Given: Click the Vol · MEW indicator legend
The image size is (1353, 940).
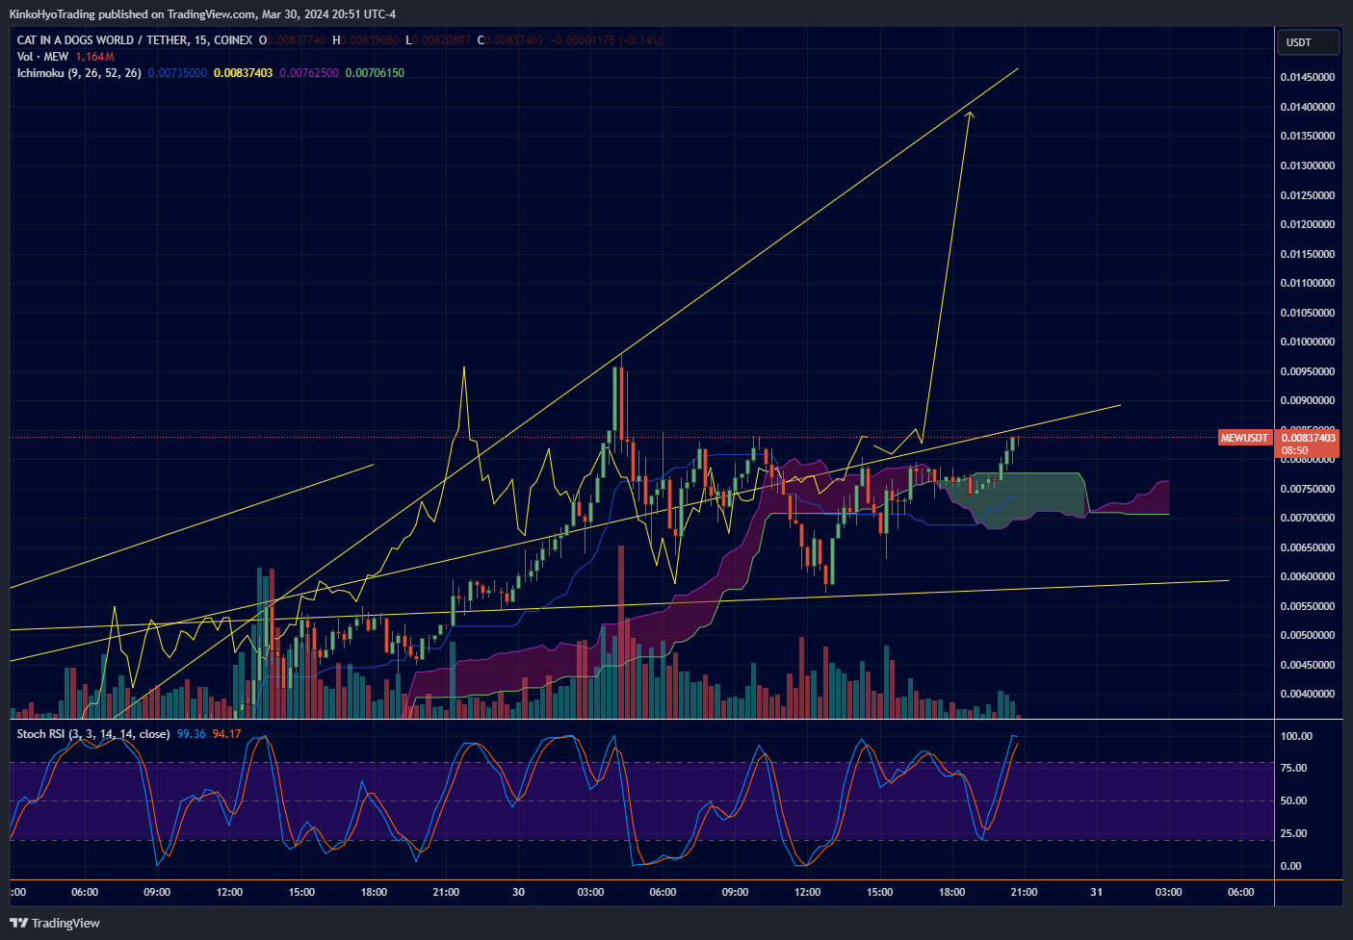Looking at the screenshot, I should [42, 57].
